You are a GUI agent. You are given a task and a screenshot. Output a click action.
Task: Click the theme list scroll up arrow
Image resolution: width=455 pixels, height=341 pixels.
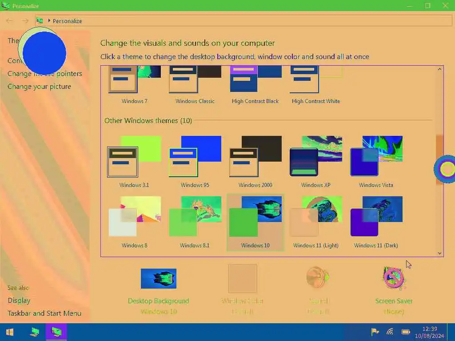(439, 69)
